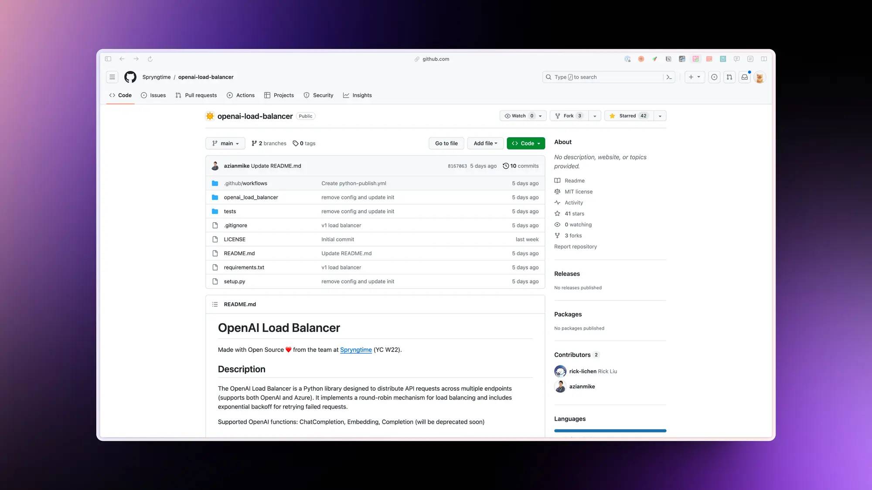Open the setup.py file
872x490 pixels.
pyautogui.click(x=235, y=281)
